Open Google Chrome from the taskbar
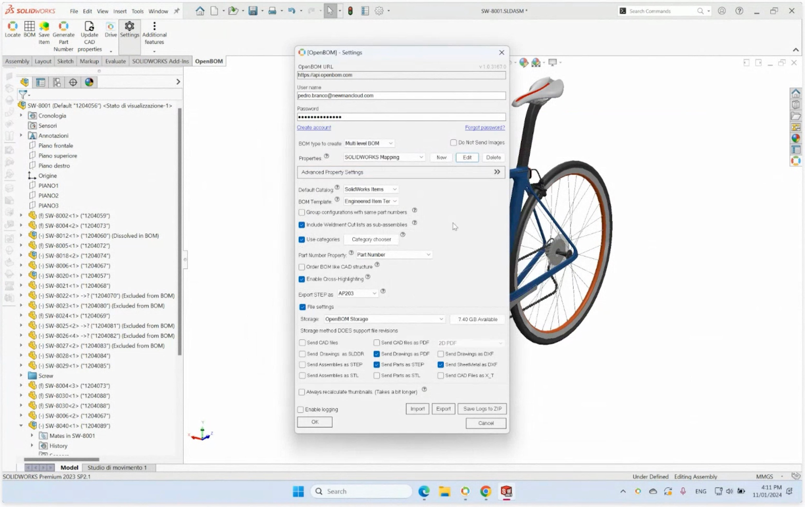The width and height of the screenshot is (805, 507). click(486, 491)
